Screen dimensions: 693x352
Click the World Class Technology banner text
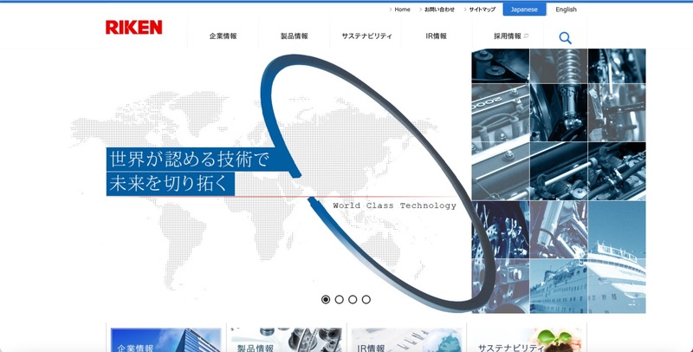point(394,205)
